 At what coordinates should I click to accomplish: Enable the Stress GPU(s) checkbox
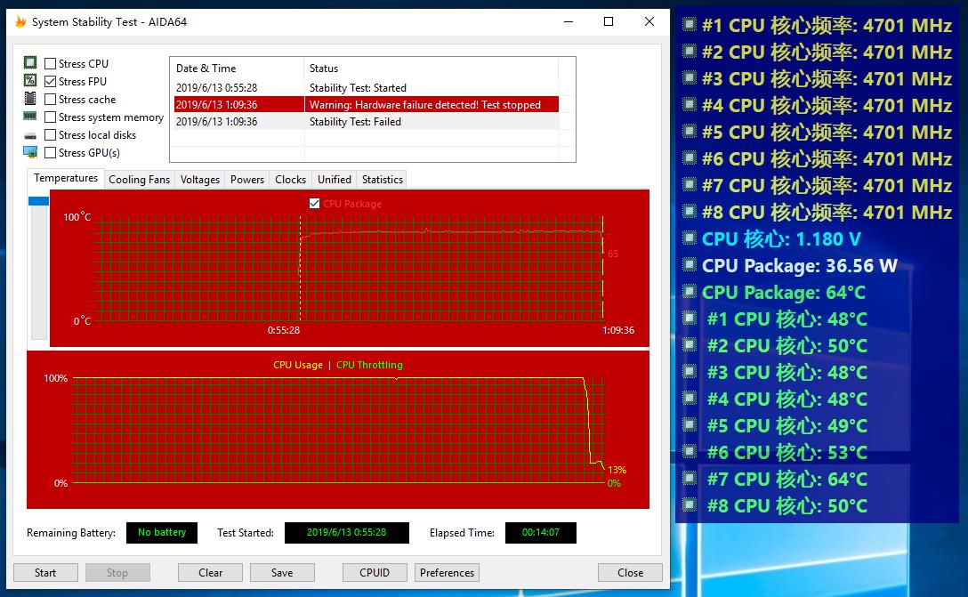tap(51, 152)
